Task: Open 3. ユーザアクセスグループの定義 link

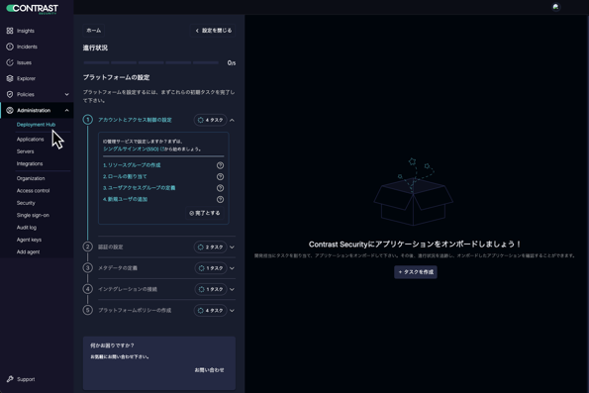Action: (x=140, y=187)
